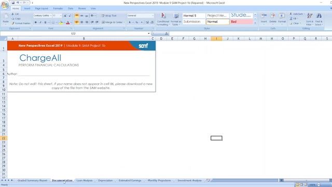This screenshot has width=332, height=187.
Task: Apply red font color
Action: pyautogui.click(x=68, y=22)
